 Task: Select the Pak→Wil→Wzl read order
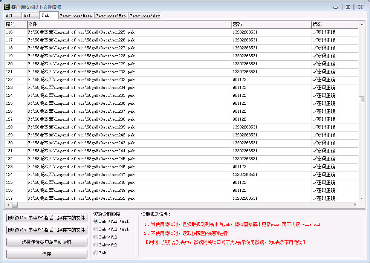click(96, 229)
